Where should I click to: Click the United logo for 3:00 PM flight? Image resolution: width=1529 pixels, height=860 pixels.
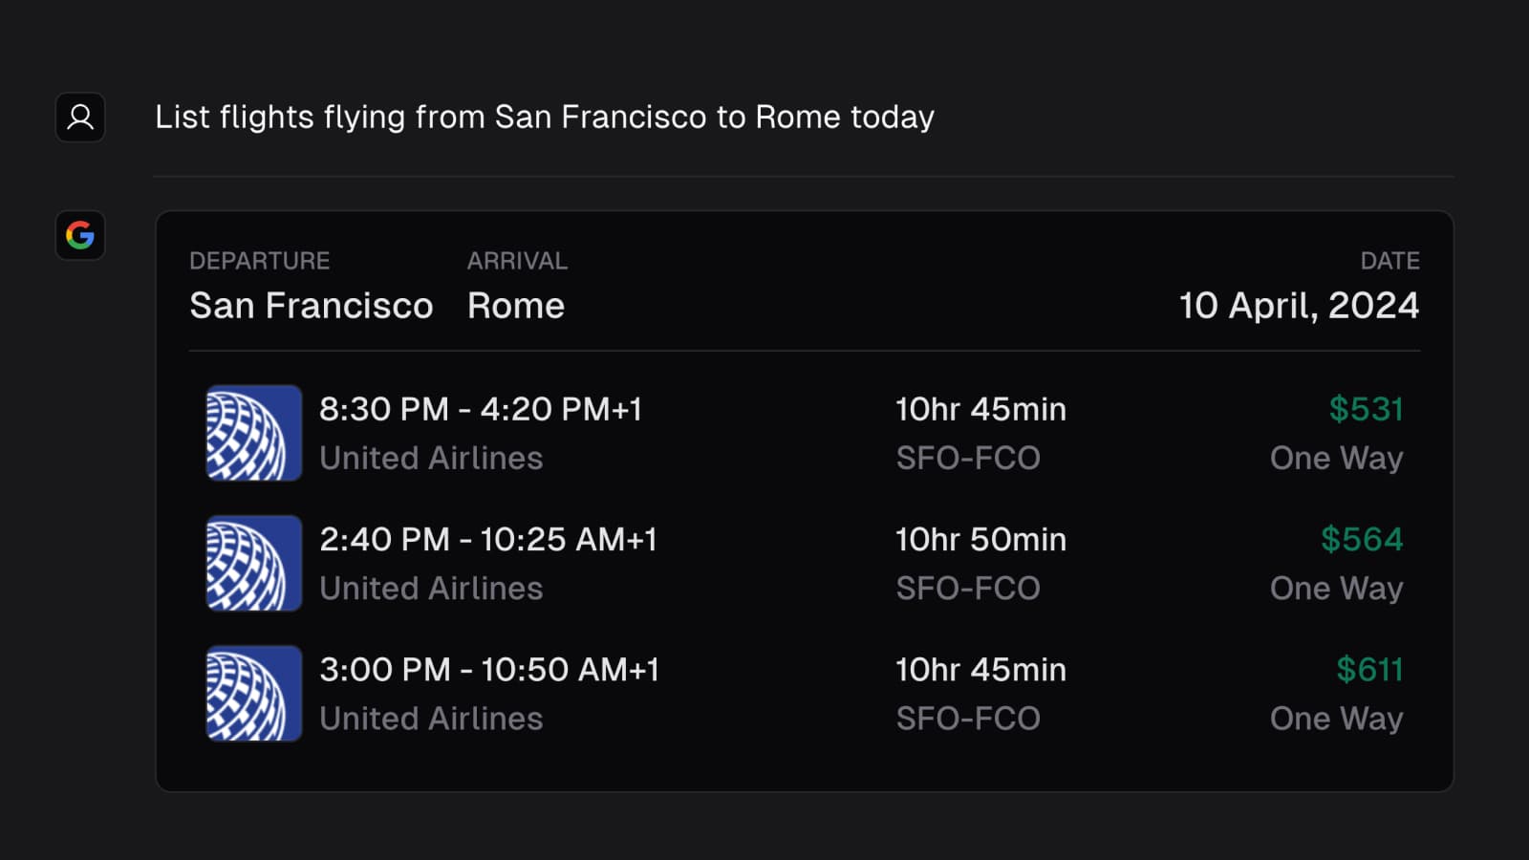pyautogui.click(x=254, y=694)
